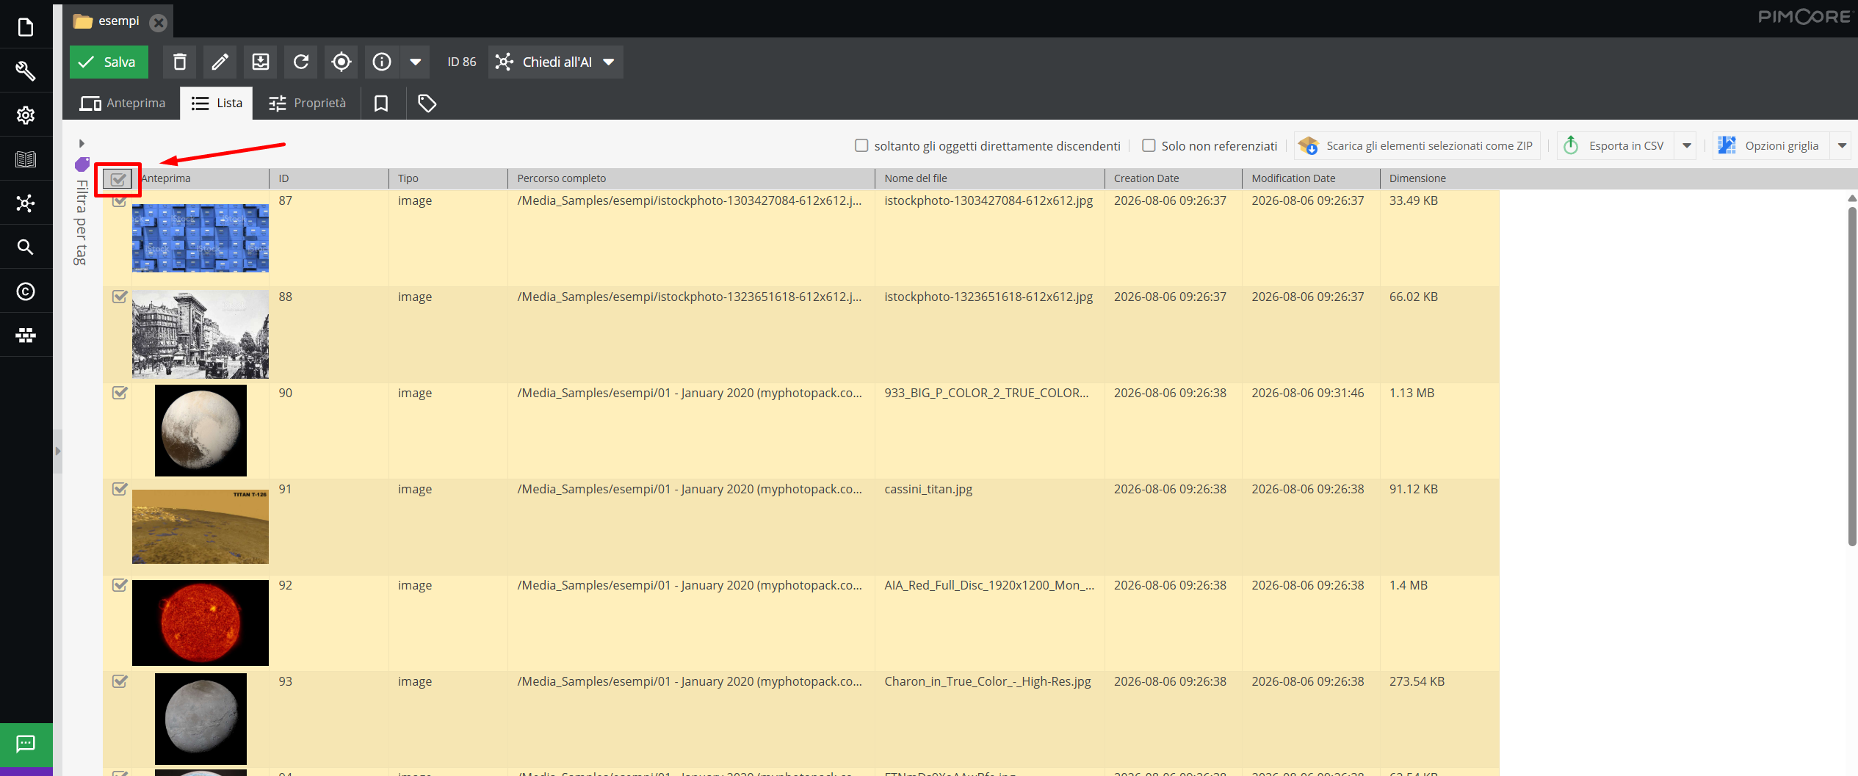Open the blue crates thumbnail in row 87
1858x776 pixels.
(x=200, y=238)
